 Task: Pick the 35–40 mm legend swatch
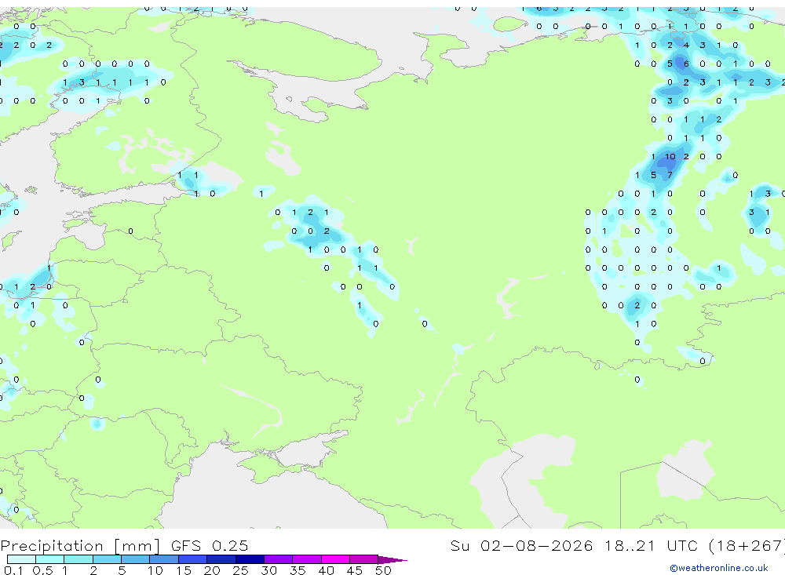[x=307, y=559]
